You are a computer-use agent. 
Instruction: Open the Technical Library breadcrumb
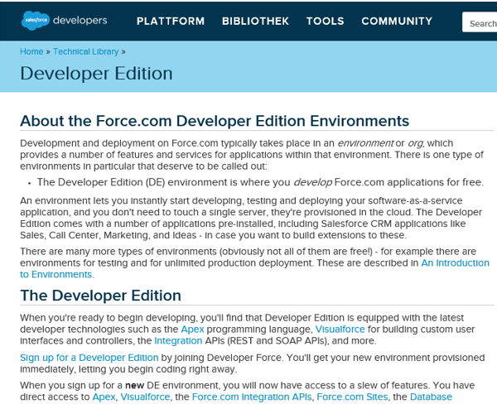coord(85,51)
